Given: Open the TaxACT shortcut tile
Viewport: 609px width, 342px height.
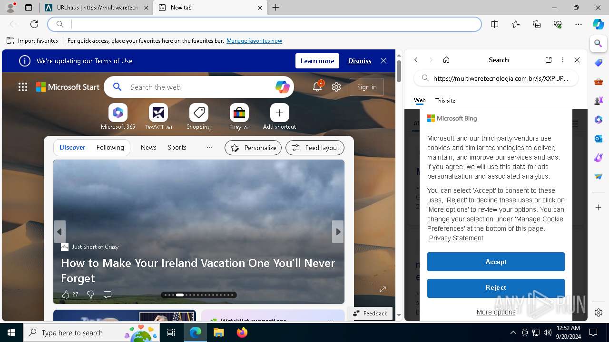Looking at the screenshot, I should pyautogui.click(x=158, y=116).
